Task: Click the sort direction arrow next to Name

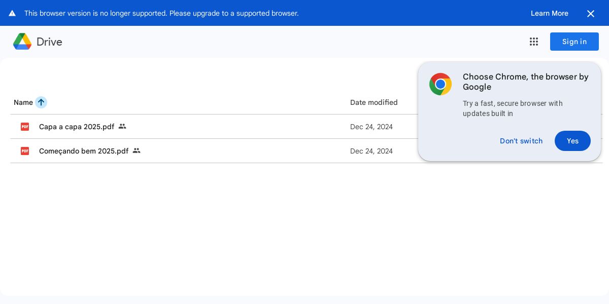Action: (41, 102)
